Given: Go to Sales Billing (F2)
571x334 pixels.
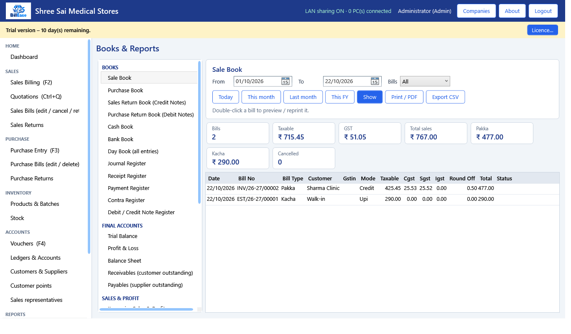Looking at the screenshot, I should point(31,82).
